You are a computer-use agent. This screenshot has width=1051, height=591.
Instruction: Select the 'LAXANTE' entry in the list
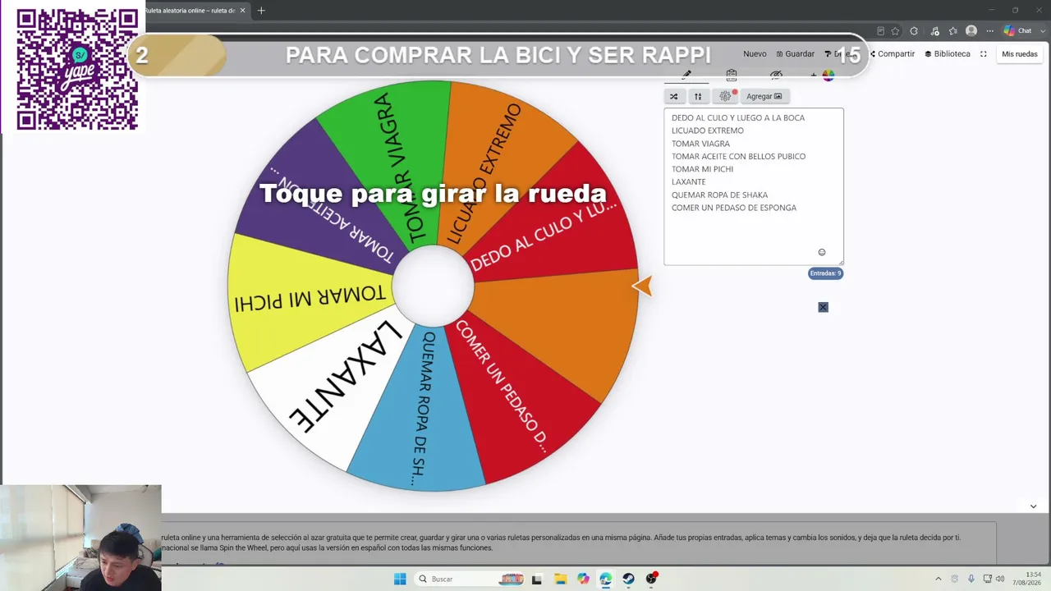[689, 182]
